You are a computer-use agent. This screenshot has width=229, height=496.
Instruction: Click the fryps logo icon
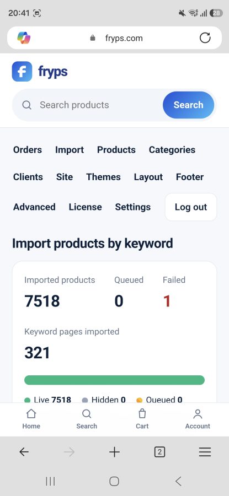[22, 72]
